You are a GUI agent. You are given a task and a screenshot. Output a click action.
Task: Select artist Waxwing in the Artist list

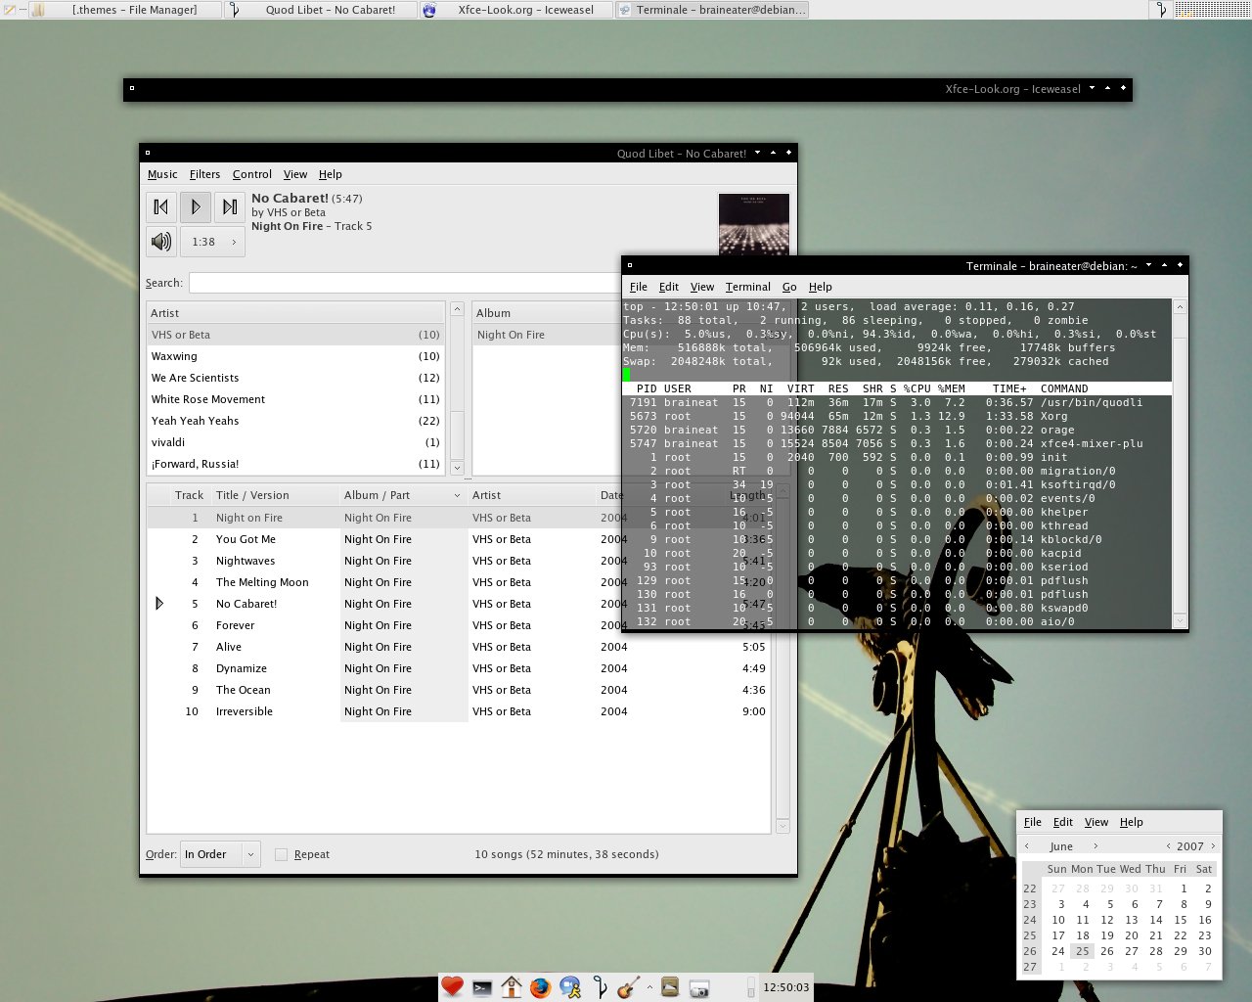[x=295, y=356]
